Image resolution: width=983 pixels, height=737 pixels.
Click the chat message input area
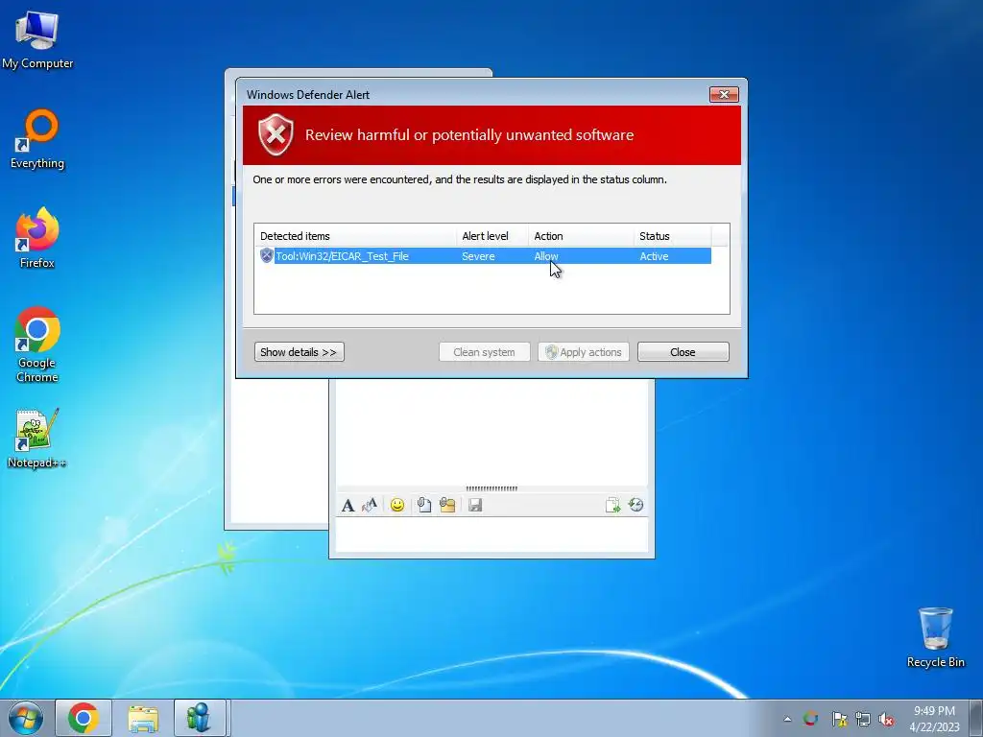point(491,535)
